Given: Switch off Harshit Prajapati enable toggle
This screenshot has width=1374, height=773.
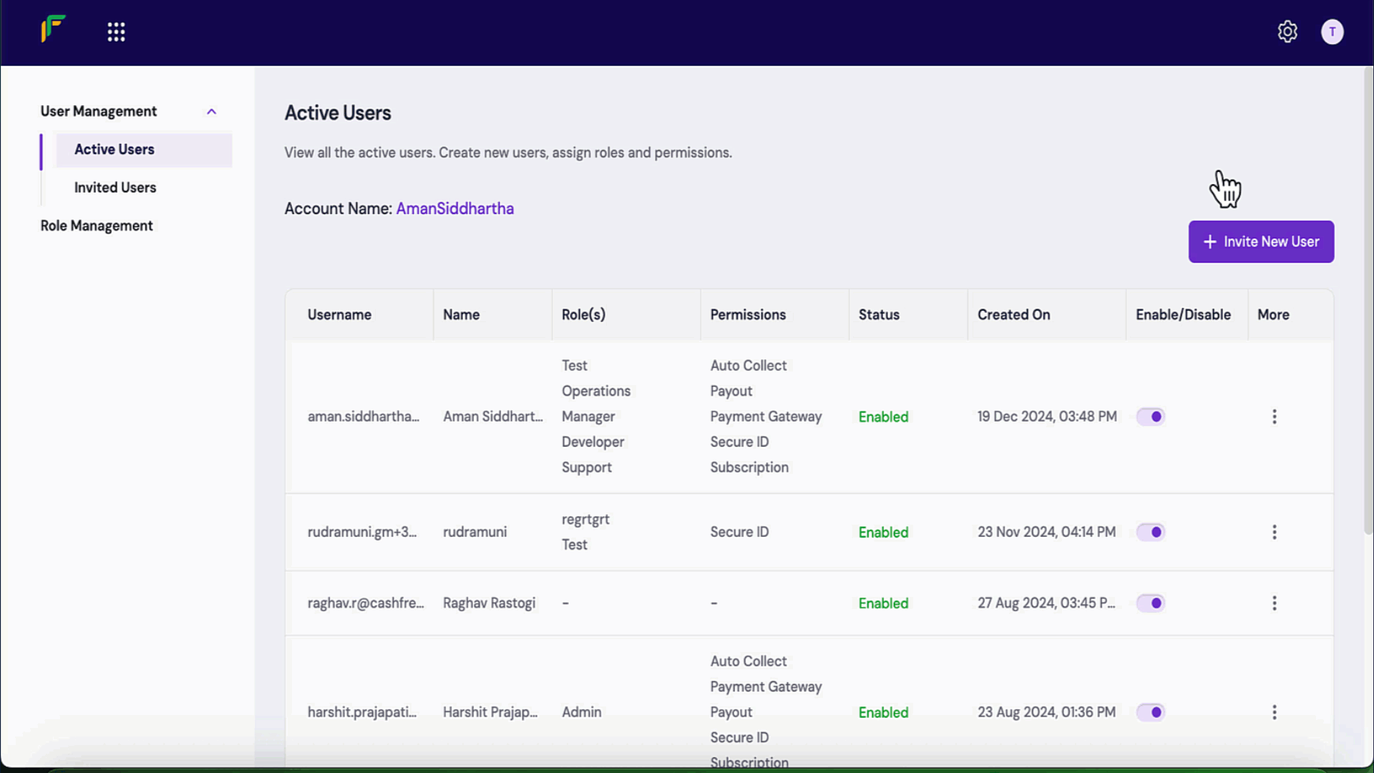Looking at the screenshot, I should point(1151,711).
